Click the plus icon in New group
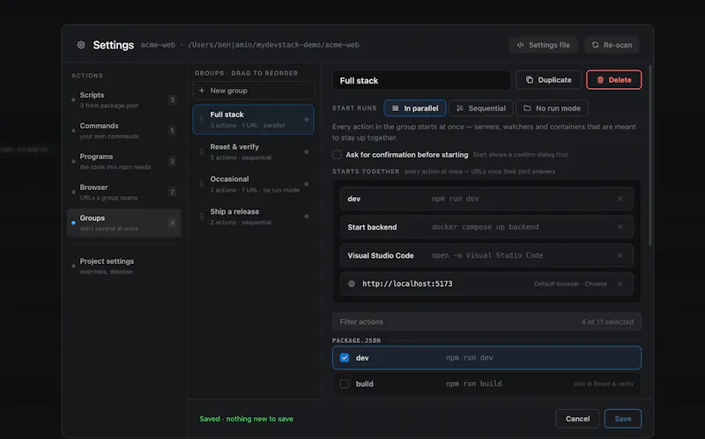Viewport: 705px width, 439px height. tap(202, 91)
